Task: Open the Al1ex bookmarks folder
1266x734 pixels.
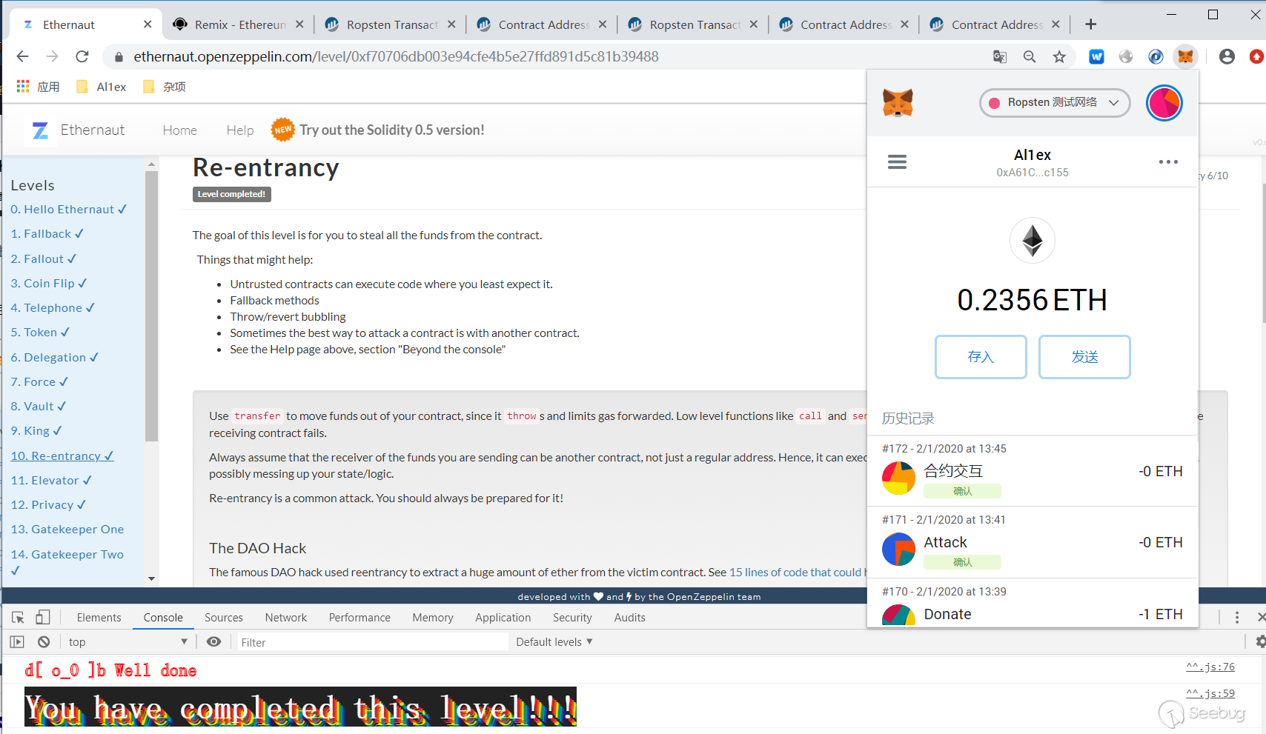Action: (102, 87)
